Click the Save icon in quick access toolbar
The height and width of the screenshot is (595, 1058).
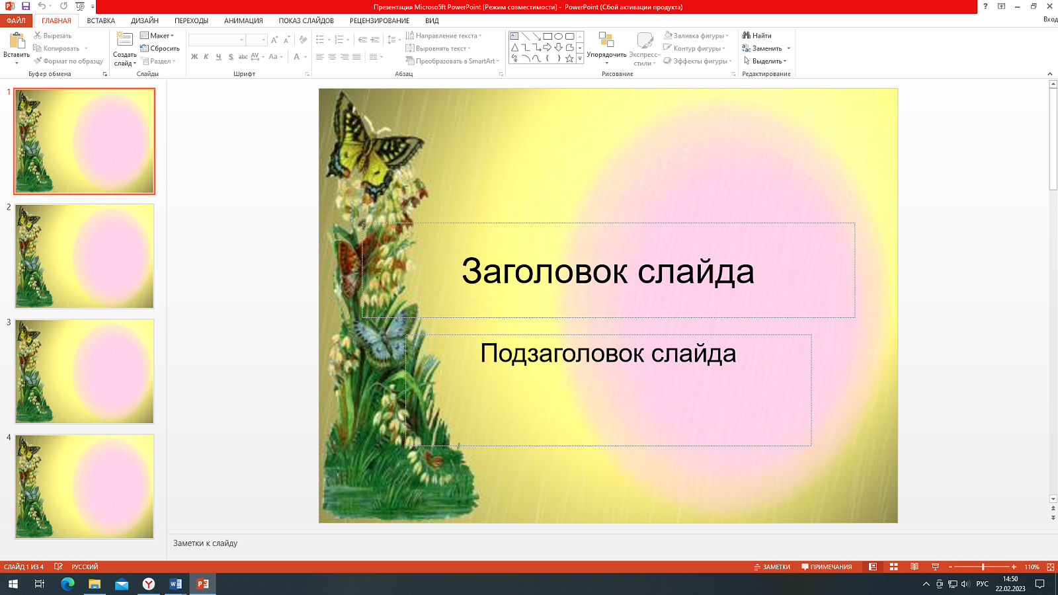(x=26, y=6)
